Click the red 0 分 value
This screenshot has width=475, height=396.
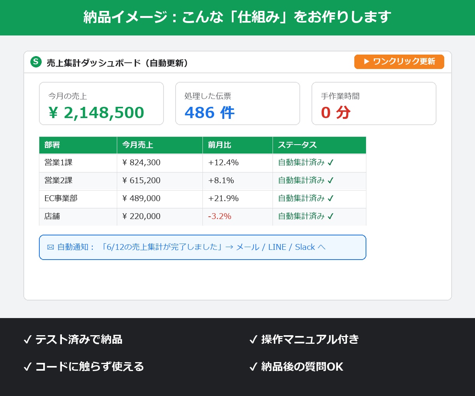click(336, 113)
